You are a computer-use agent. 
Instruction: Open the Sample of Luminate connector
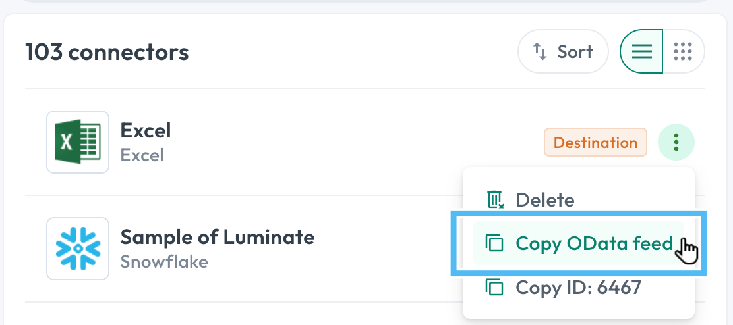[x=218, y=237]
